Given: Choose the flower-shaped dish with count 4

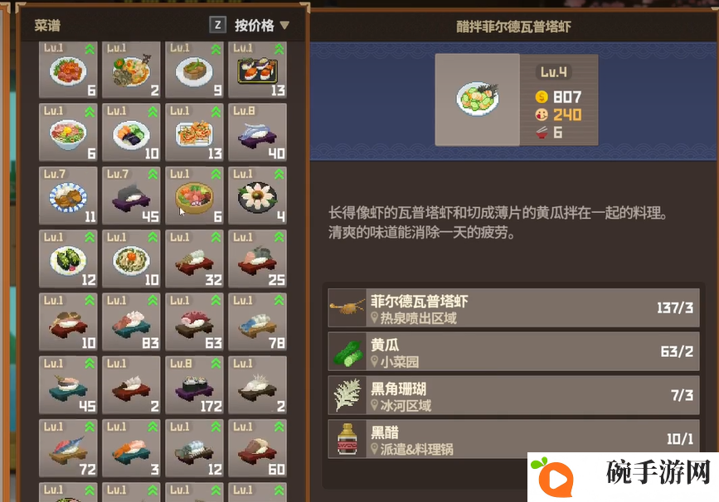Looking at the screenshot, I should pyautogui.click(x=258, y=195).
